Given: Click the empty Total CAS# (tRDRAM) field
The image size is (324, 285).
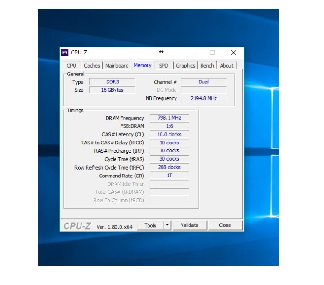Looking at the screenshot, I should click(x=169, y=192).
